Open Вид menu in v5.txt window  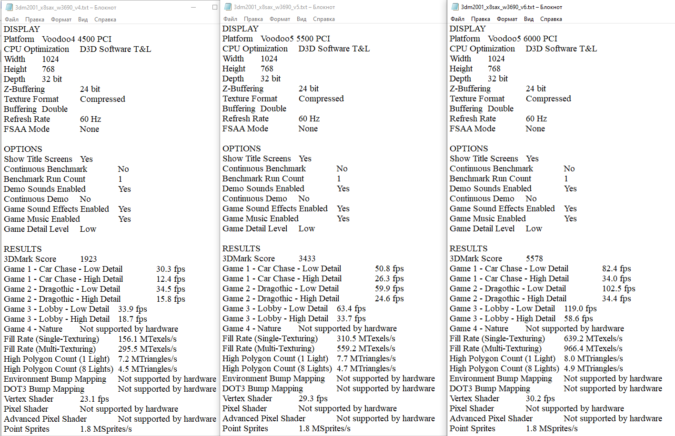[x=302, y=19]
